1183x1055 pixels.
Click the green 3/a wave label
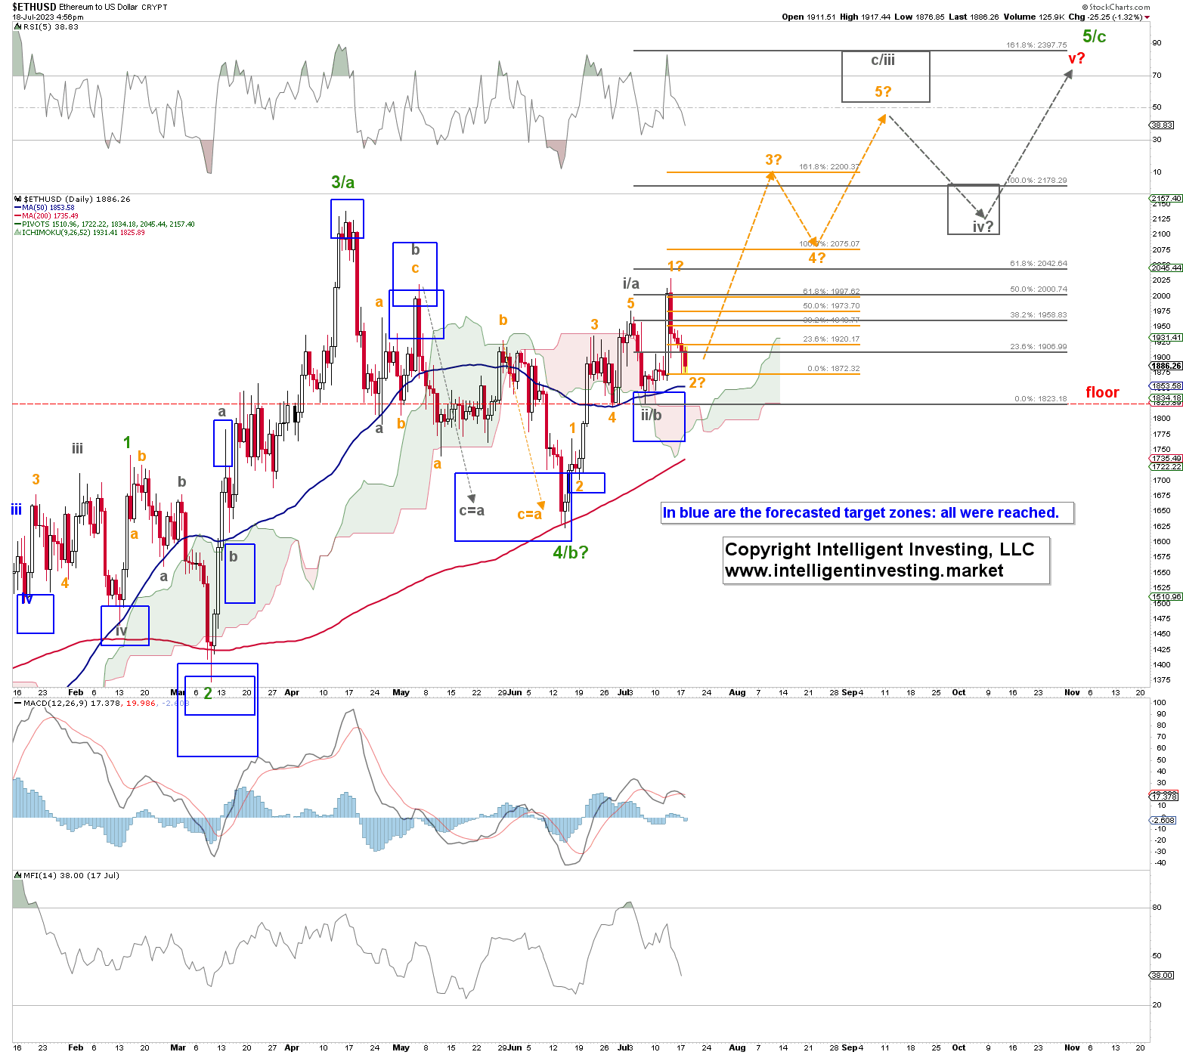point(342,182)
